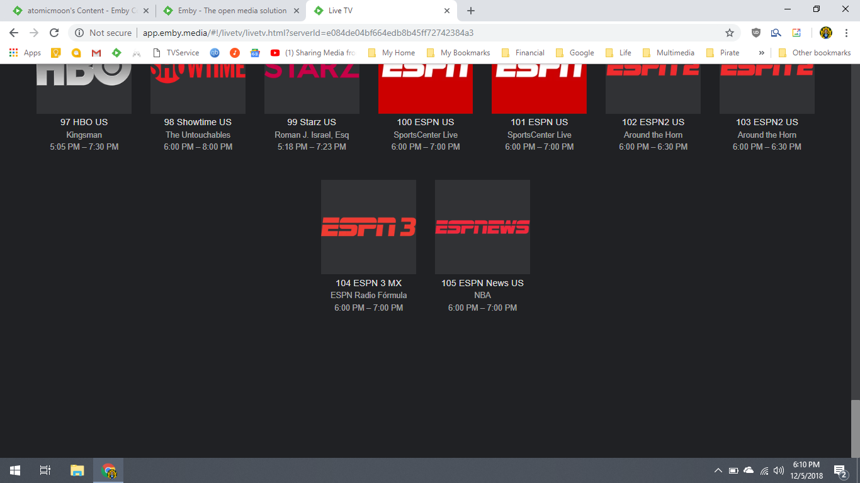Select the 'NBA' program name
Viewport: 860px width, 483px height.
click(482, 295)
